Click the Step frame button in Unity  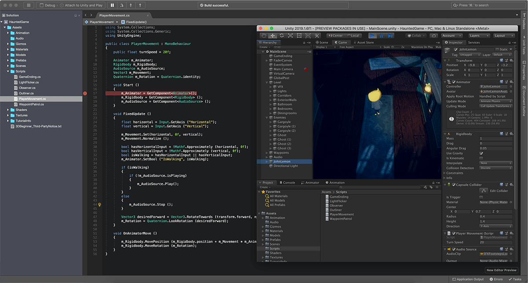tap(390, 36)
